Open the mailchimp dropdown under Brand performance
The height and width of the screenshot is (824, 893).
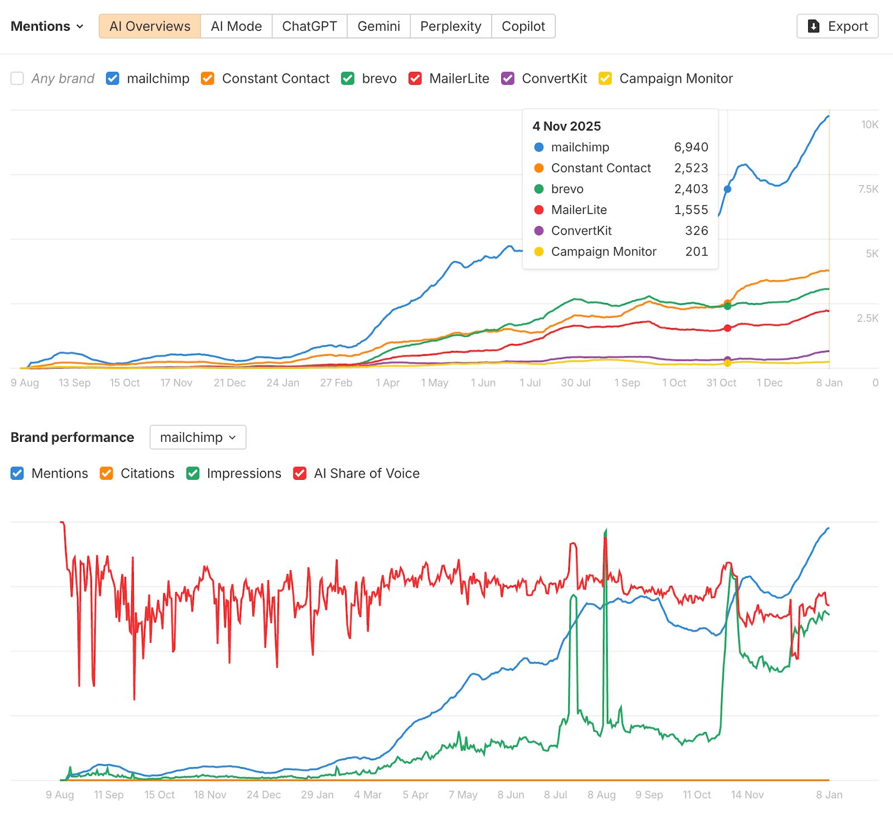[x=198, y=437]
